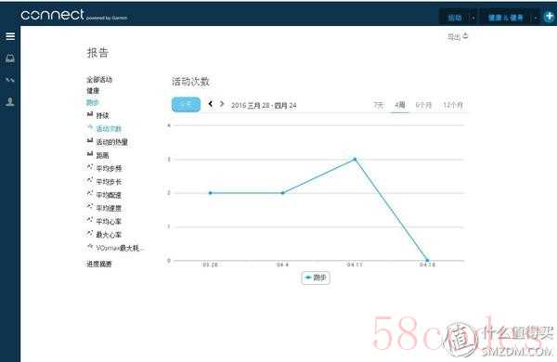Toggle the 跑步 legend item under the chart
Viewport: 557px width, 362px height.
coord(316,278)
